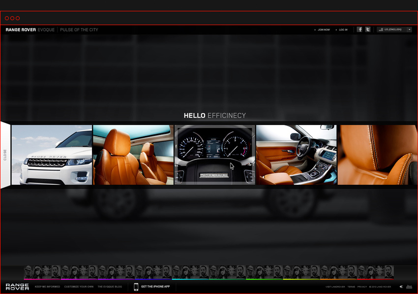The height and width of the screenshot is (294, 418).
Task: Open Join Now link
Action: 323,30
